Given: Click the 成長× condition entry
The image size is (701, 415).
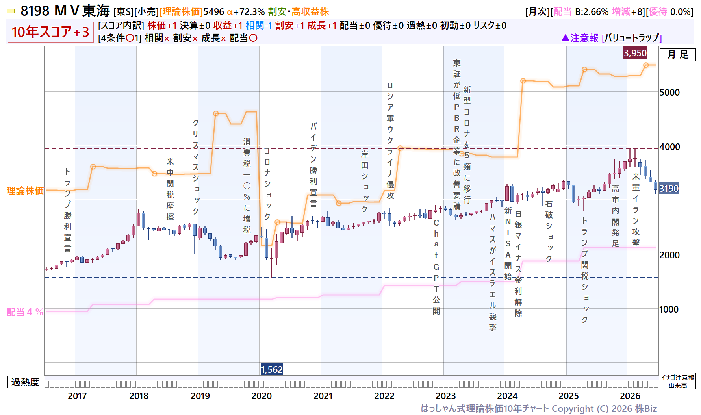Looking at the screenshot, I should tap(213, 38).
